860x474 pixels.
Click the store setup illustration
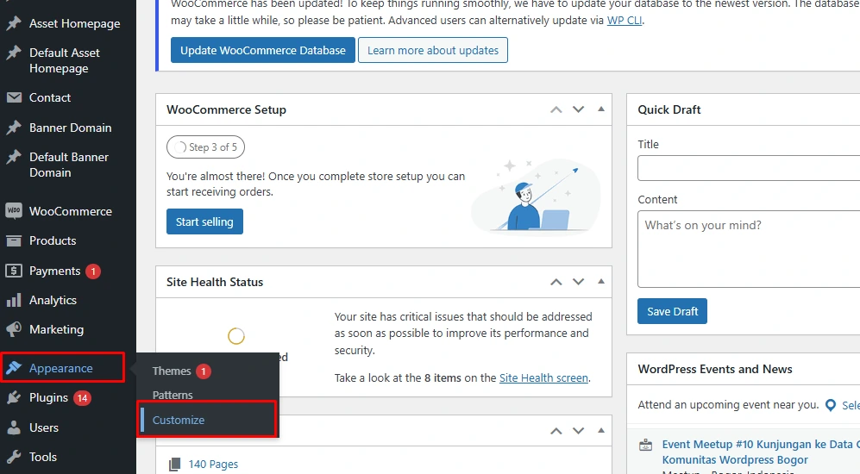pyautogui.click(x=536, y=196)
